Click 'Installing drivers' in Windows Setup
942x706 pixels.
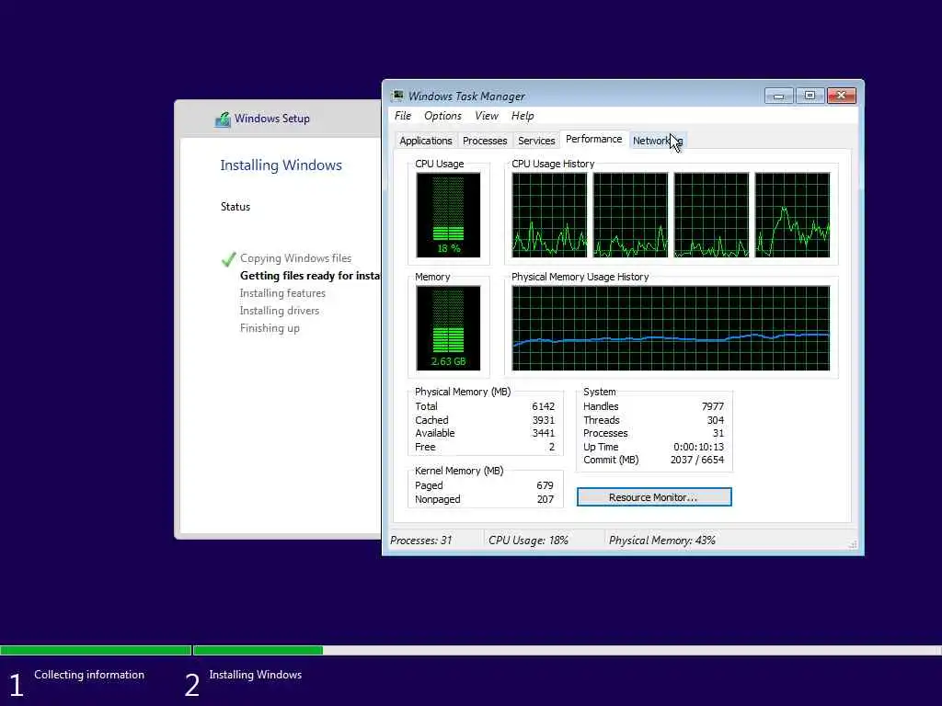(x=280, y=311)
